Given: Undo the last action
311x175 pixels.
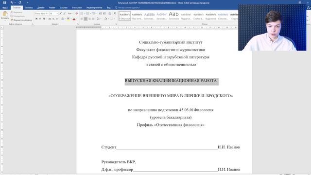Looking at the screenshot, I should 12,2.
